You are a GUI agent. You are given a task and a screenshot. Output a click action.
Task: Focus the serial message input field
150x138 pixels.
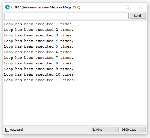tap(66, 16)
